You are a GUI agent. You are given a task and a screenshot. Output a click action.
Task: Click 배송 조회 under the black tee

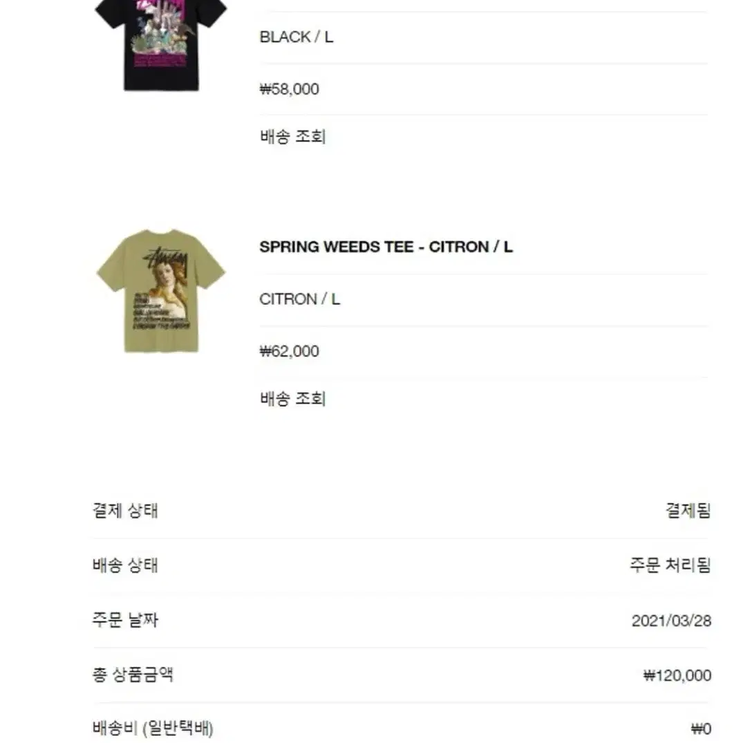pos(292,137)
